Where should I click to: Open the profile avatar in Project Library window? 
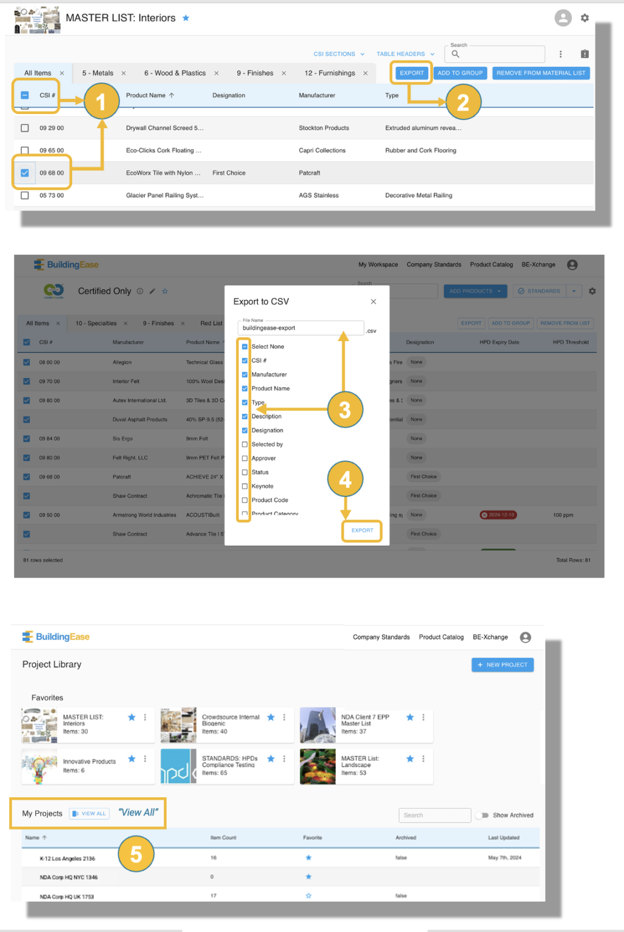point(526,637)
